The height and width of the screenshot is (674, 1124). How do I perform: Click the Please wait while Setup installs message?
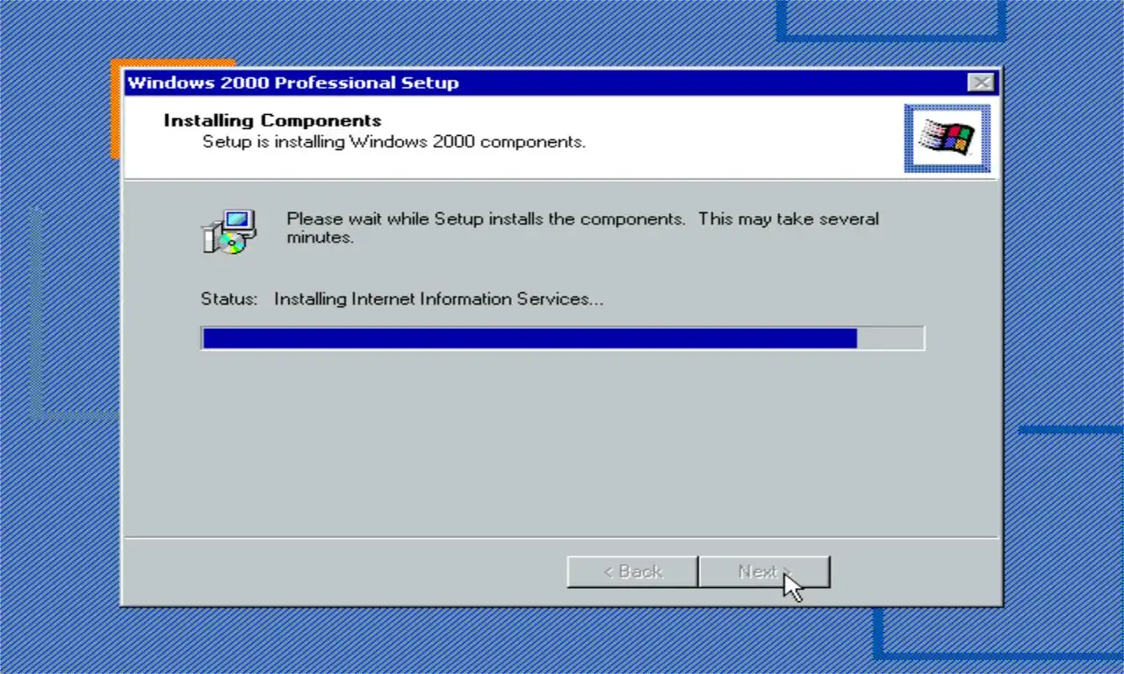583,227
